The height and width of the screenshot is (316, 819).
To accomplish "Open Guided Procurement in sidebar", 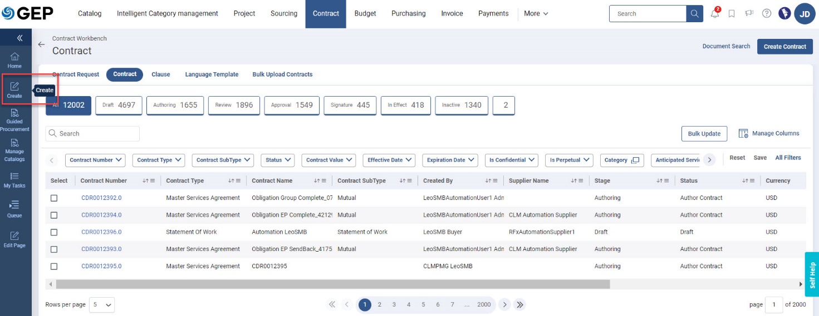I will pyautogui.click(x=14, y=120).
